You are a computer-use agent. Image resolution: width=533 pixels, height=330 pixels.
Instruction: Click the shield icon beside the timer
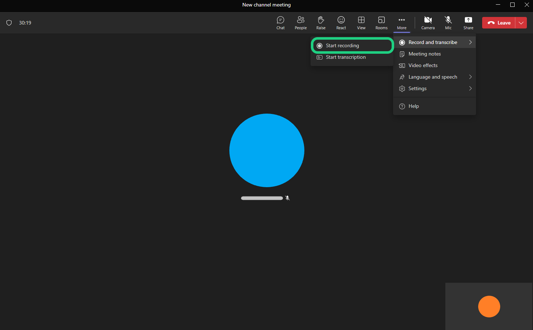click(x=9, y=23)
